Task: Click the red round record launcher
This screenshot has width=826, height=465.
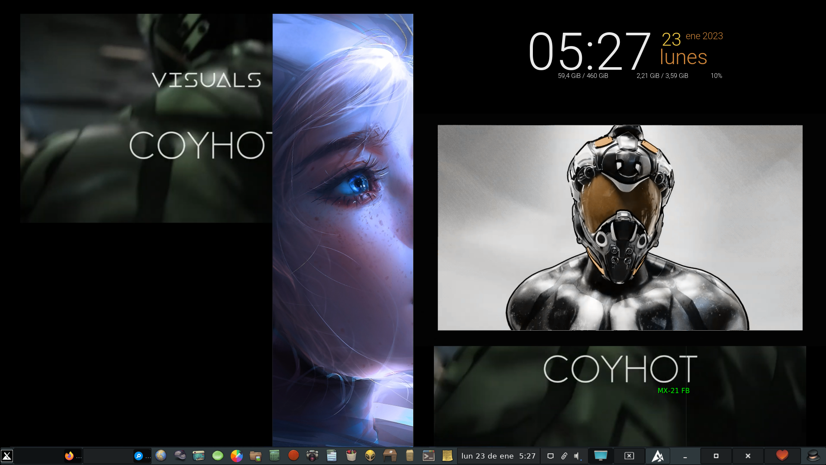Action: coord(294,456)
